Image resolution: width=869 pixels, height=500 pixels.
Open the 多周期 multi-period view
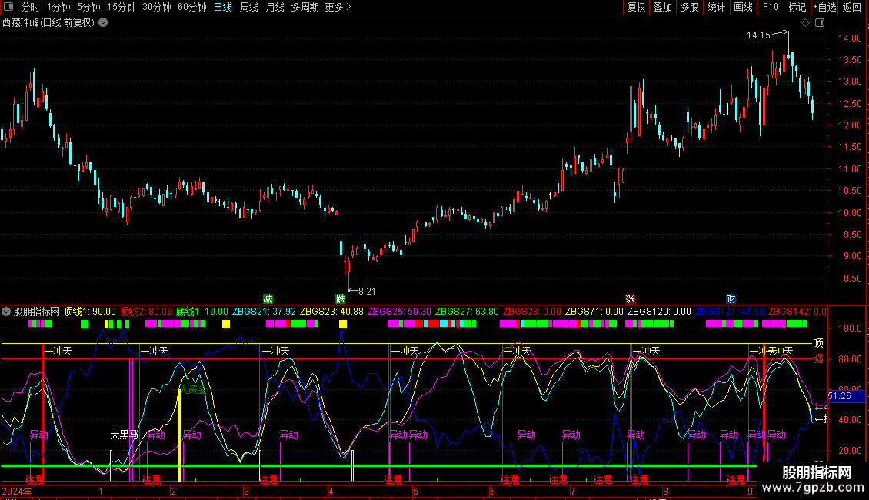[x=305, y=7]
